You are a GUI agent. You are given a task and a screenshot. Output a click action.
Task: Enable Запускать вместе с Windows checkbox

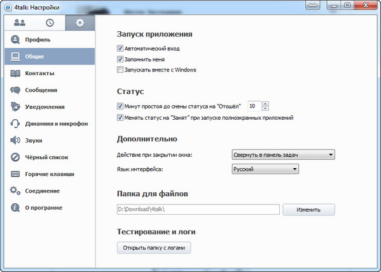tap(120, 69)
